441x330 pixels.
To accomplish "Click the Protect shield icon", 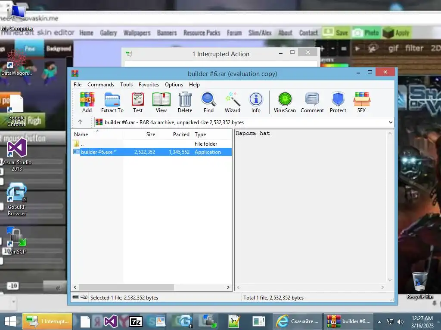I will tap(338, 102).
